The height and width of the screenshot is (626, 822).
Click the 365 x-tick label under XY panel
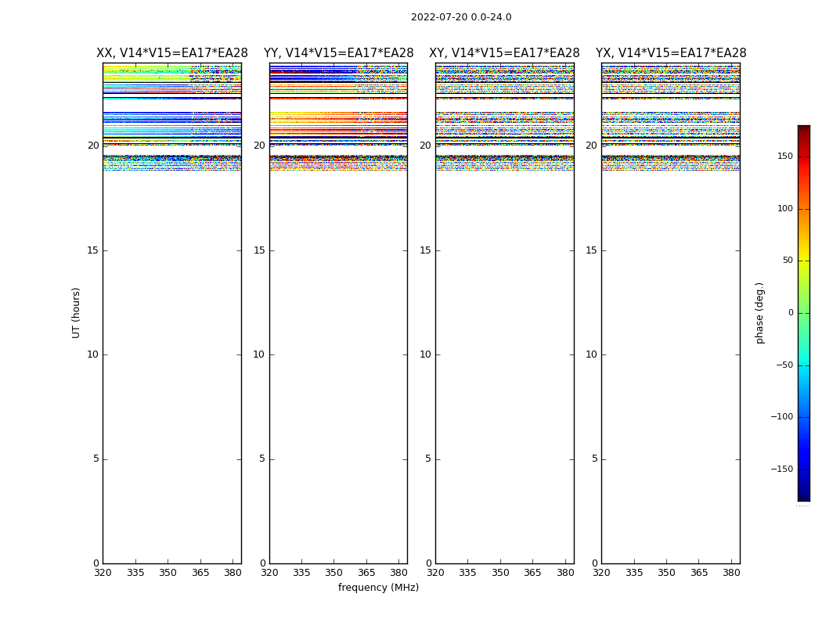tap(532, 573)
